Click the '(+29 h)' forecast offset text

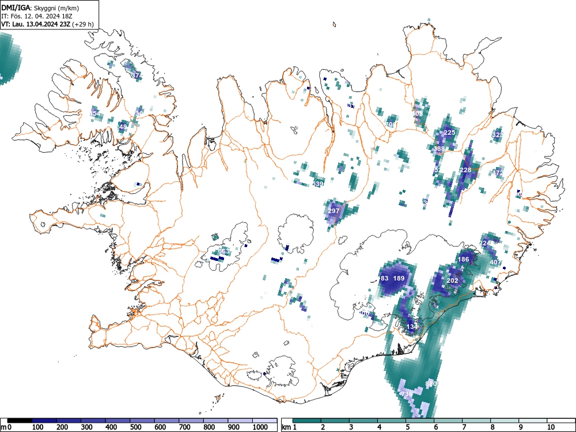pos(84,25)
